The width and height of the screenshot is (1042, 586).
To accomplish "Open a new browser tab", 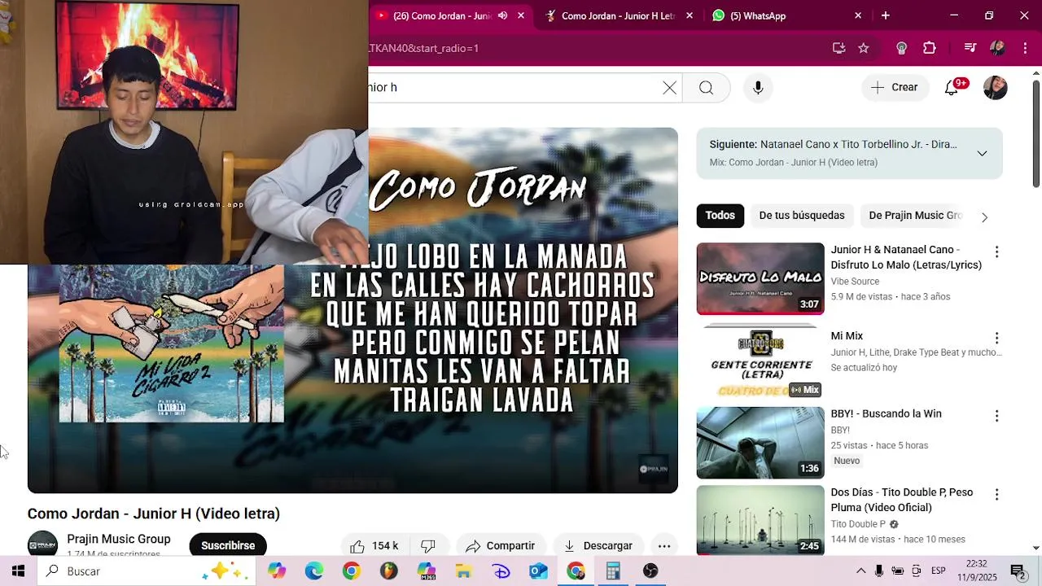I will 886,15.
